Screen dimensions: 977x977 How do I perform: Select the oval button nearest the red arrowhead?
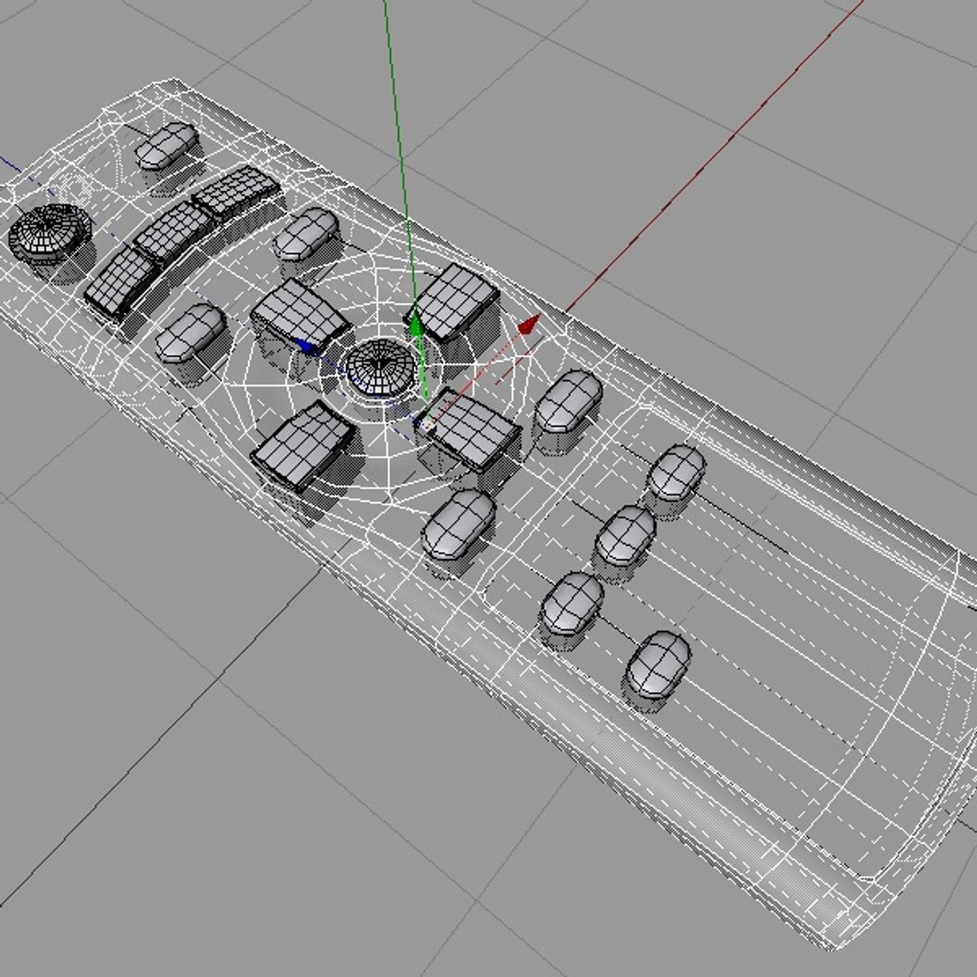click(569, 401)
